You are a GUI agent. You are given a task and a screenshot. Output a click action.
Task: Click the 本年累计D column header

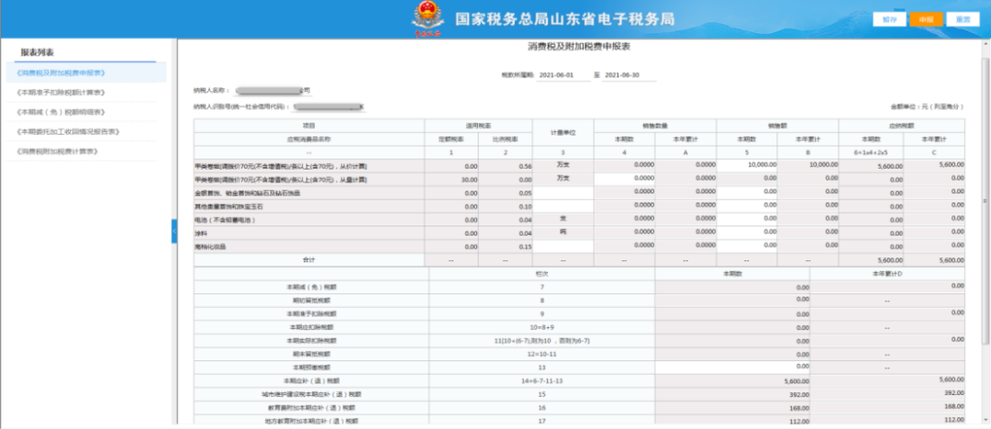coord(886,273)
